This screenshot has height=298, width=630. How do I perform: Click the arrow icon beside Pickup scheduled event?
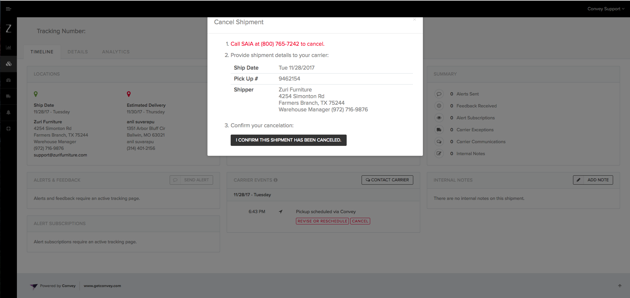pos(281,211)
